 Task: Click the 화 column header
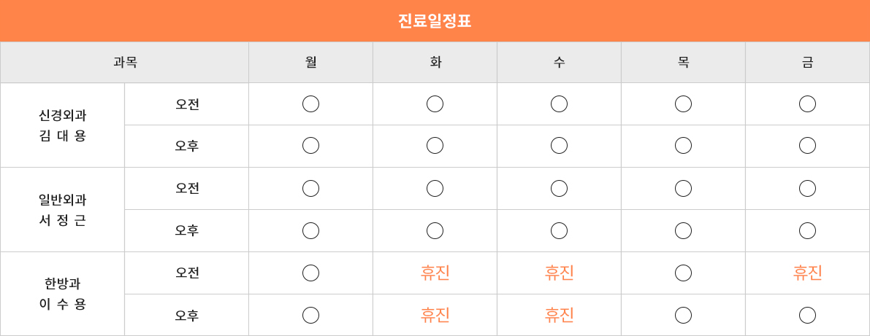click(435, 63)
